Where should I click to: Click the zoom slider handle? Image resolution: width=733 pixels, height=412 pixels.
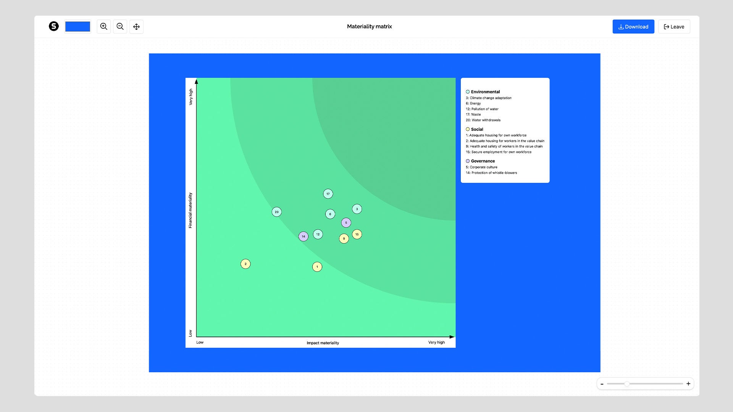click(x=627, y=384)
